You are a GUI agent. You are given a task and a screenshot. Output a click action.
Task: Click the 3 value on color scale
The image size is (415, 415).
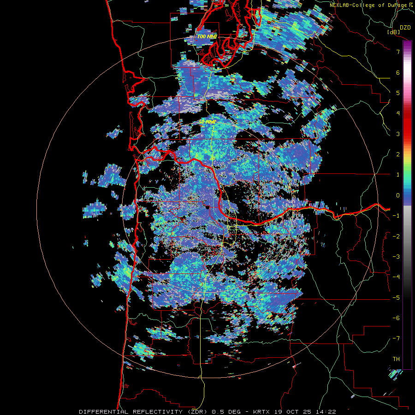(x=398, y=134)
